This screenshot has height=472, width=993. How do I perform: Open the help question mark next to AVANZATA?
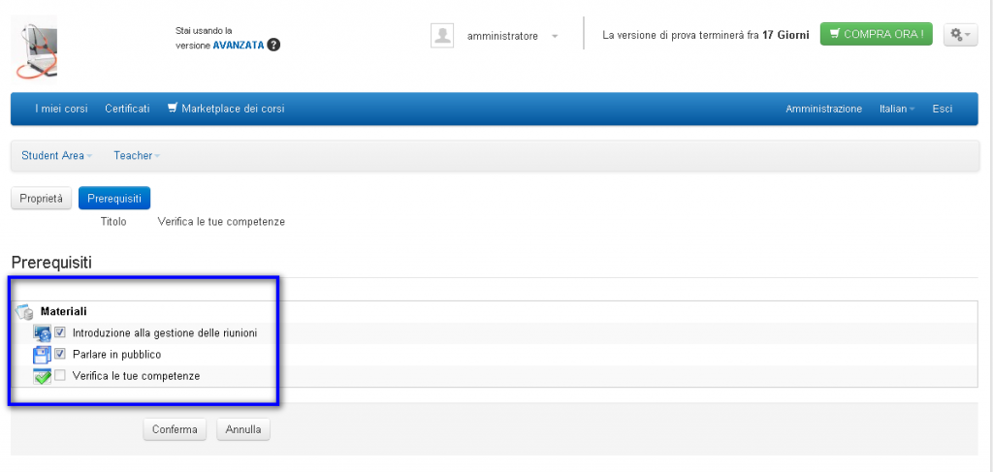coord(273,45)
